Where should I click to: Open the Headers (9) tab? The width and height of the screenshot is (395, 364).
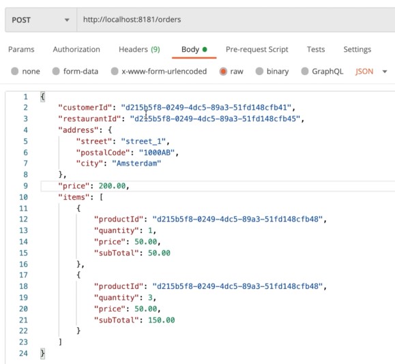point(139,49)
